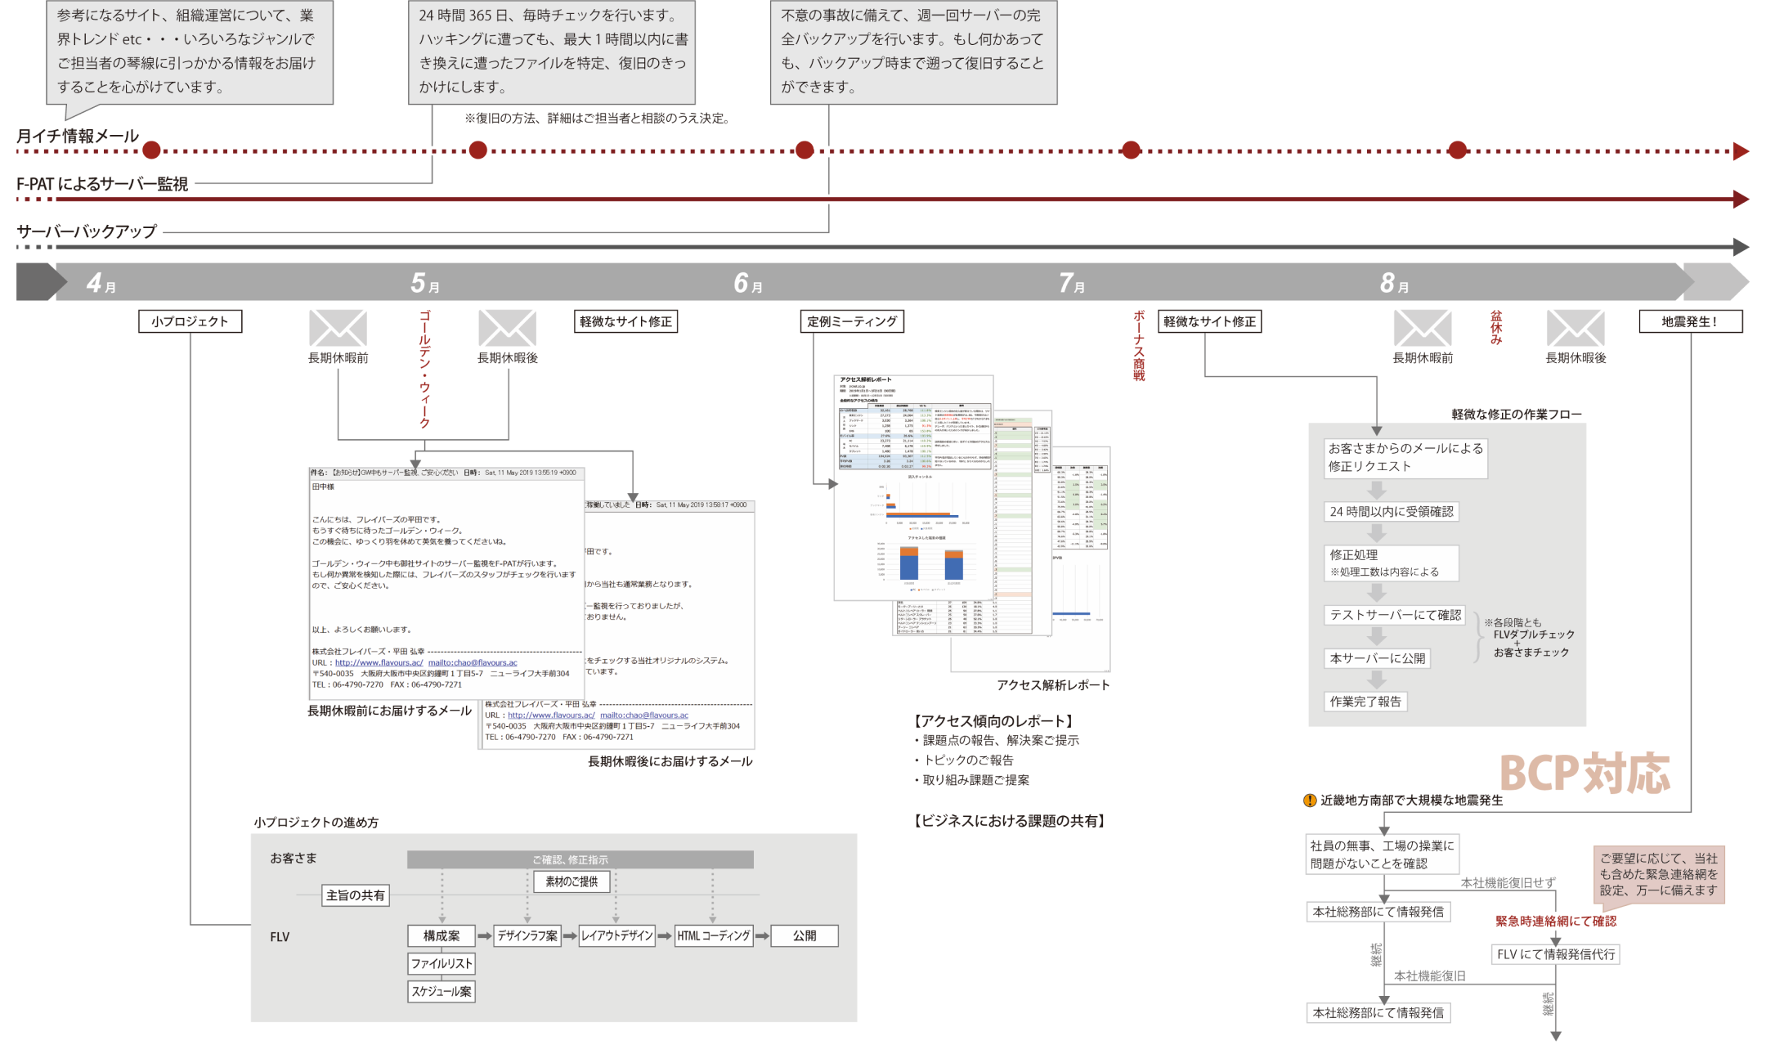
Task: Click the 修正処理 step box
Action: tap(1391, 563)
